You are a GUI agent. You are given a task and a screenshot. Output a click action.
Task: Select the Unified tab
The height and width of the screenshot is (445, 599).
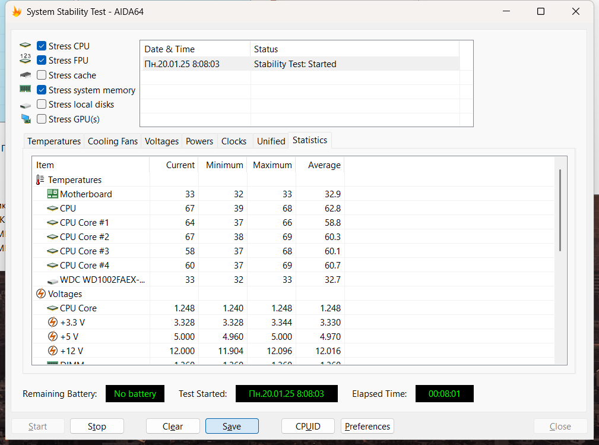(x=271, y=141)
